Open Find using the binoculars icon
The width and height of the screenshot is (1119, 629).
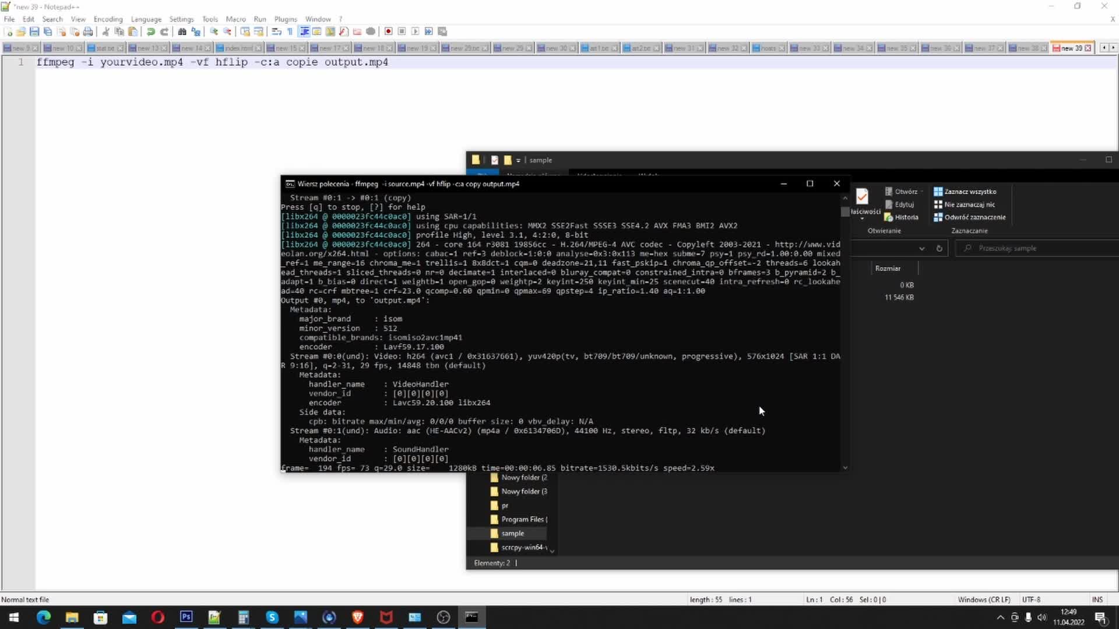pos(182,31)
